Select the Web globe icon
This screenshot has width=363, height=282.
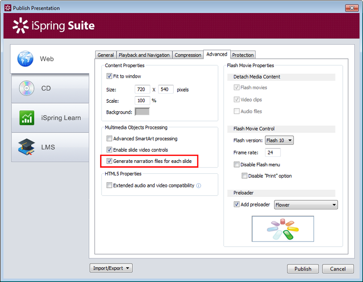click(x=25, y=59)
